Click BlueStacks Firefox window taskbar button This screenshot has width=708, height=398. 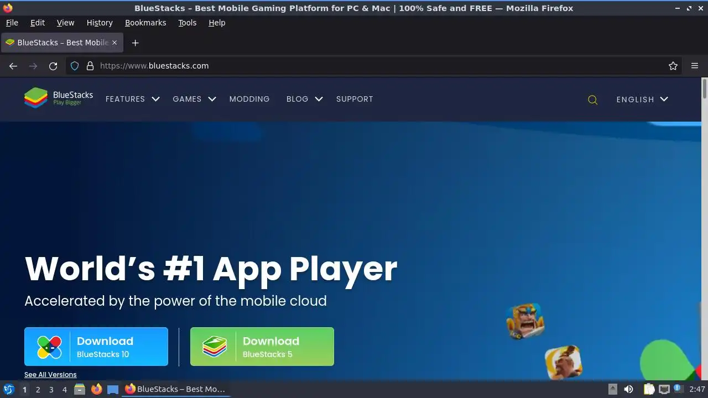coord(176,389)
